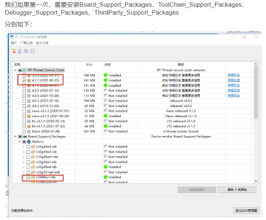Expand the n32g45xrl-stb node

click(24, 162)
